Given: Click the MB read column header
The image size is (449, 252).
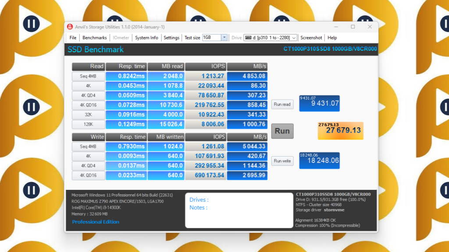Looking at the screenshot, I should [166, 66].
